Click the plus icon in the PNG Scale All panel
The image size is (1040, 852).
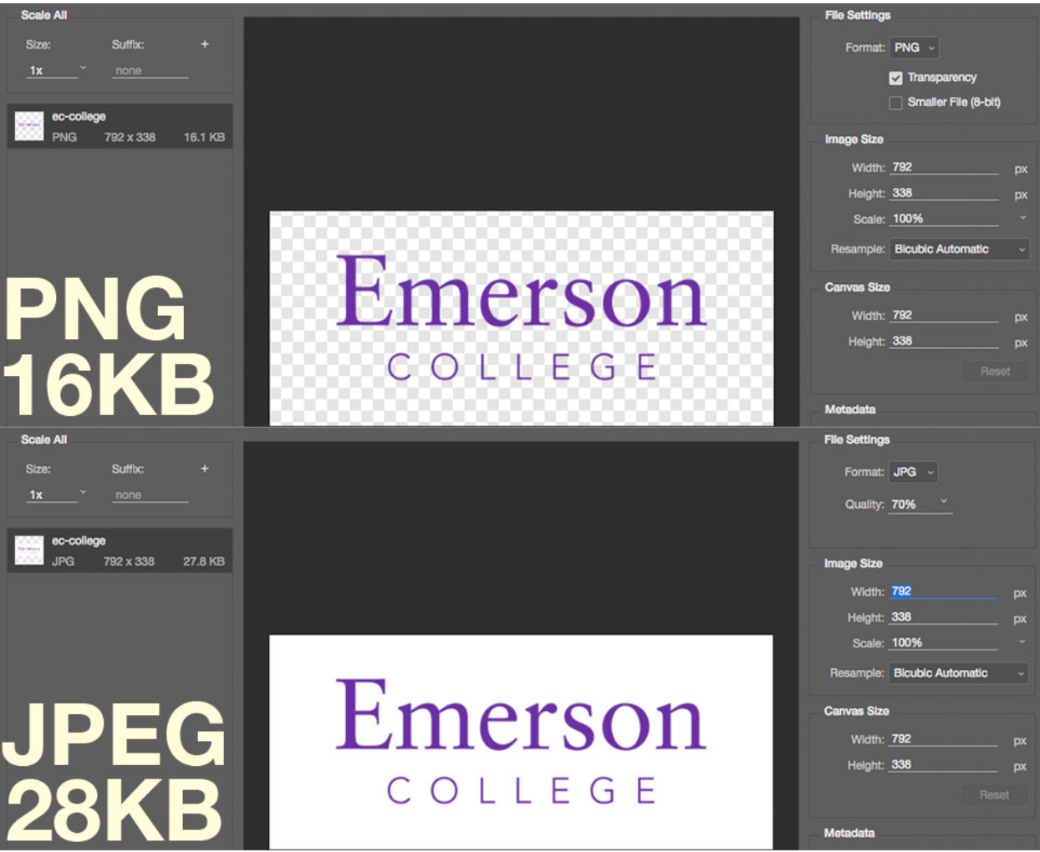pos(205,44)
